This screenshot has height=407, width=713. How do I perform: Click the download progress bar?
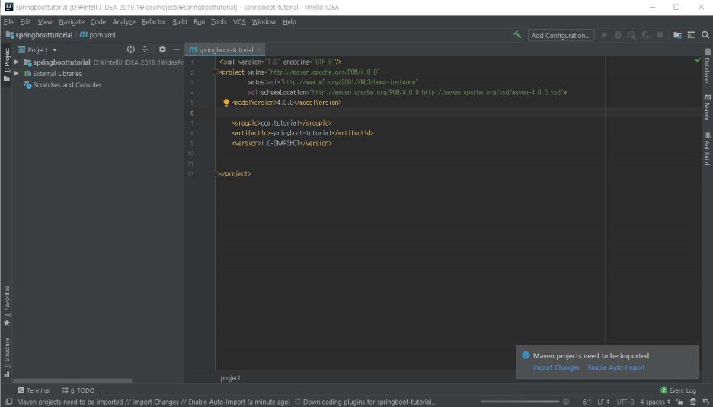[x=520, y=402]
